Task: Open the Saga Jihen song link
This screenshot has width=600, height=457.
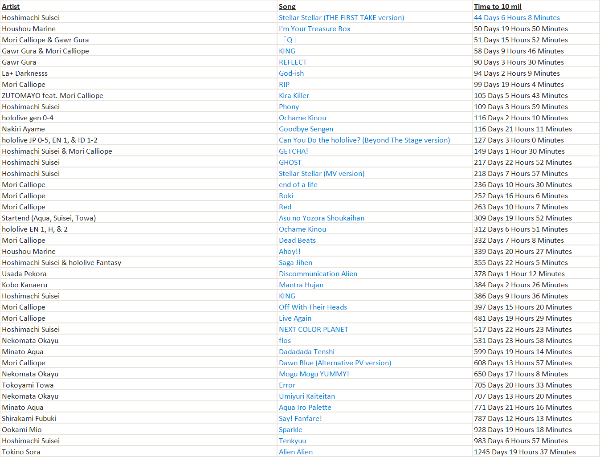Action: tap(295, 263)
